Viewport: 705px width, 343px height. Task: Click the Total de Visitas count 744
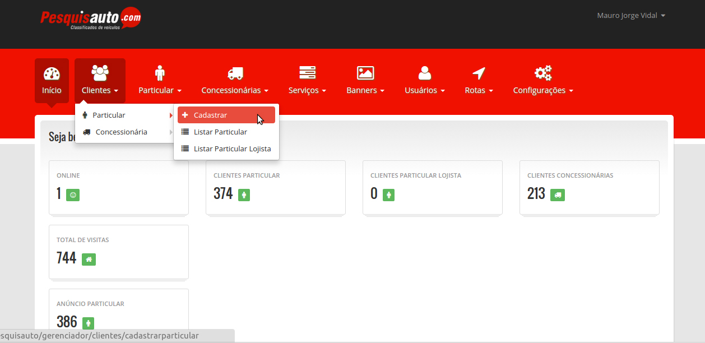(x=66, y=258)
